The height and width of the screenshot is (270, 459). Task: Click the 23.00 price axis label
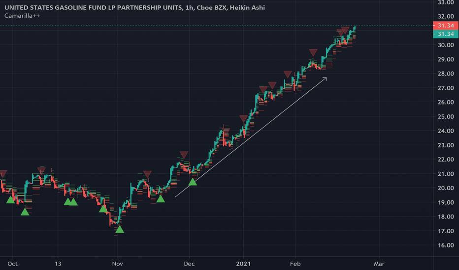pos(446,145)
